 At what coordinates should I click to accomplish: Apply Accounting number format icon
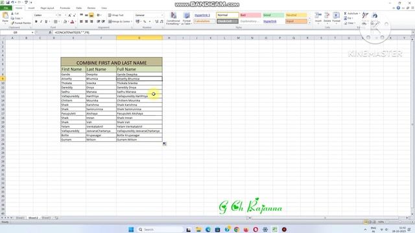137,21
